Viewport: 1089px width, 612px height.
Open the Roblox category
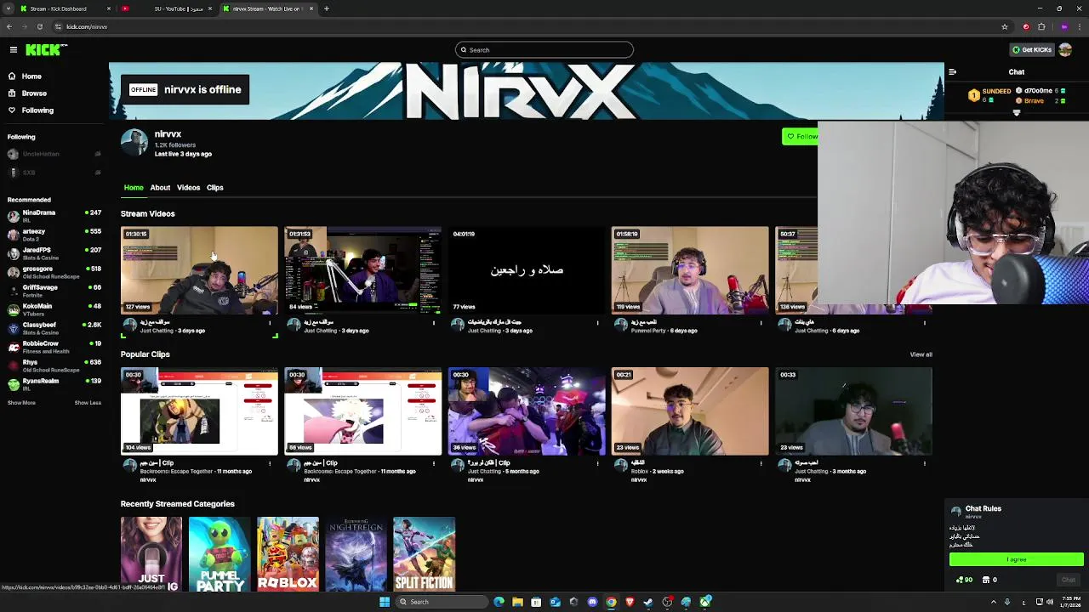288,554
